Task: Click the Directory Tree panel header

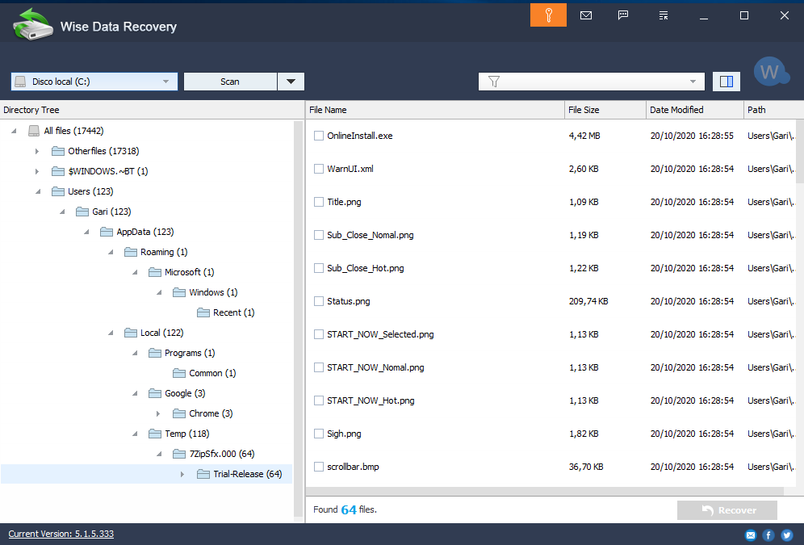Action: (x=153, y=110)
